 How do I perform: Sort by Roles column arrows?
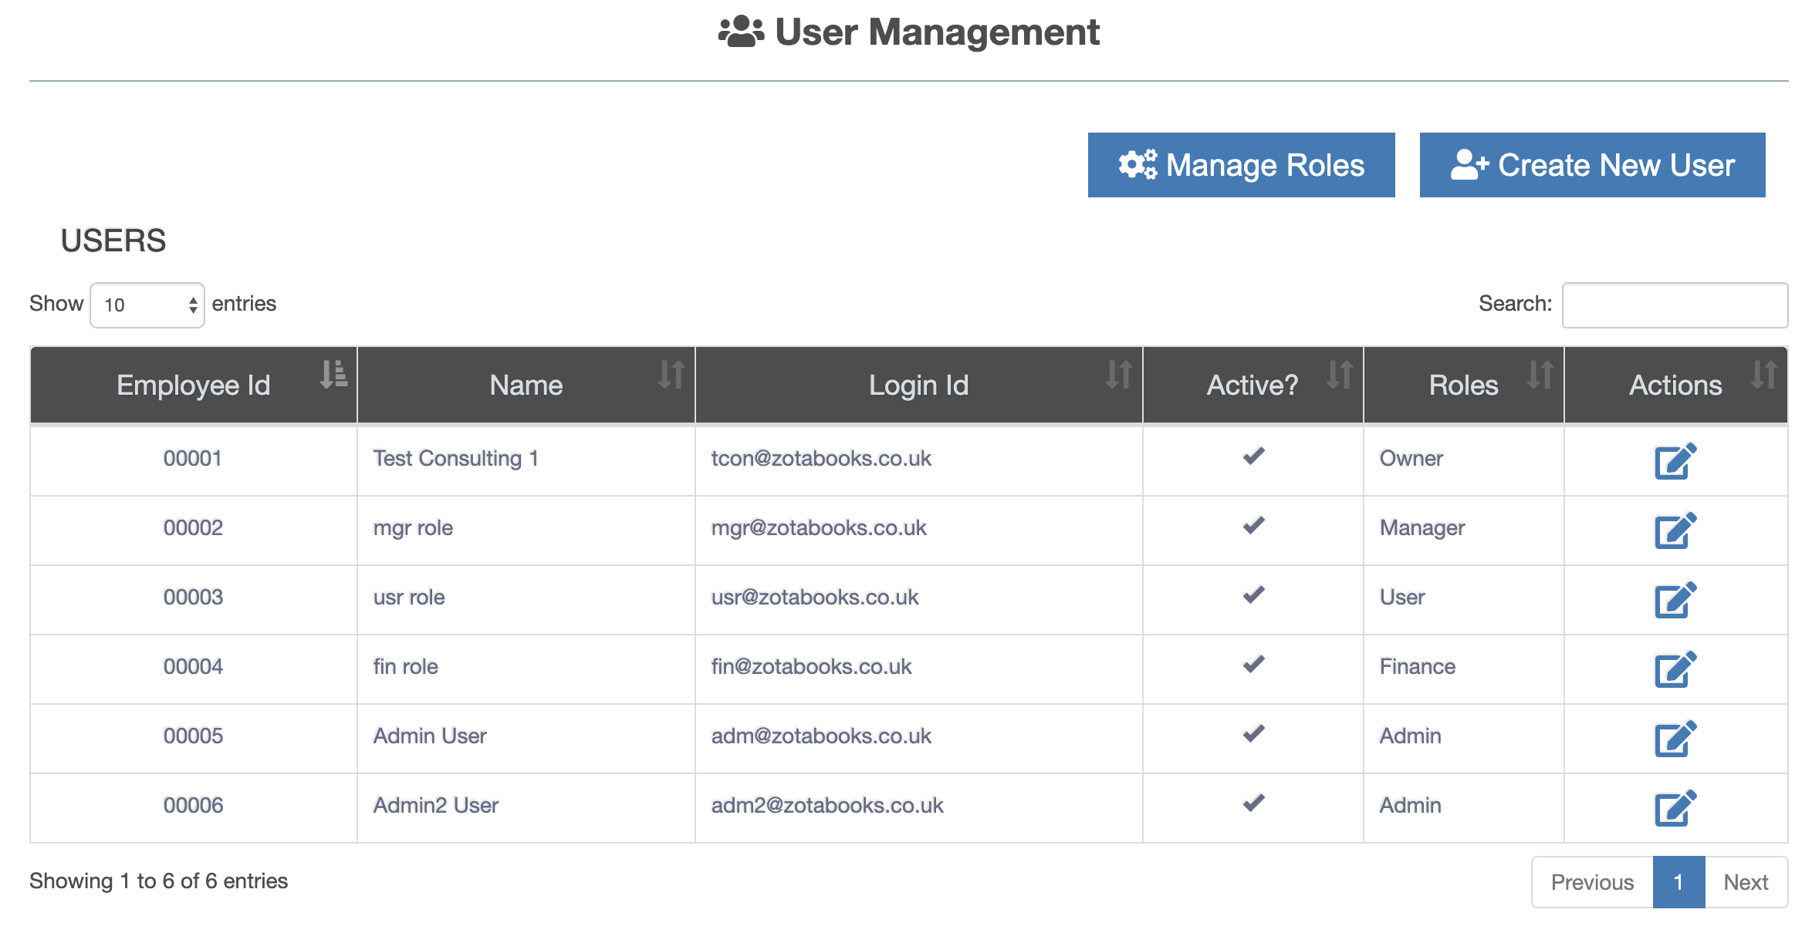[1540, 375]
